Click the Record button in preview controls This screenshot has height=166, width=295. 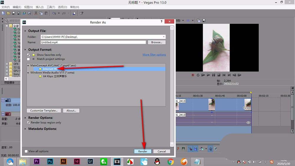tap(193, 75)
